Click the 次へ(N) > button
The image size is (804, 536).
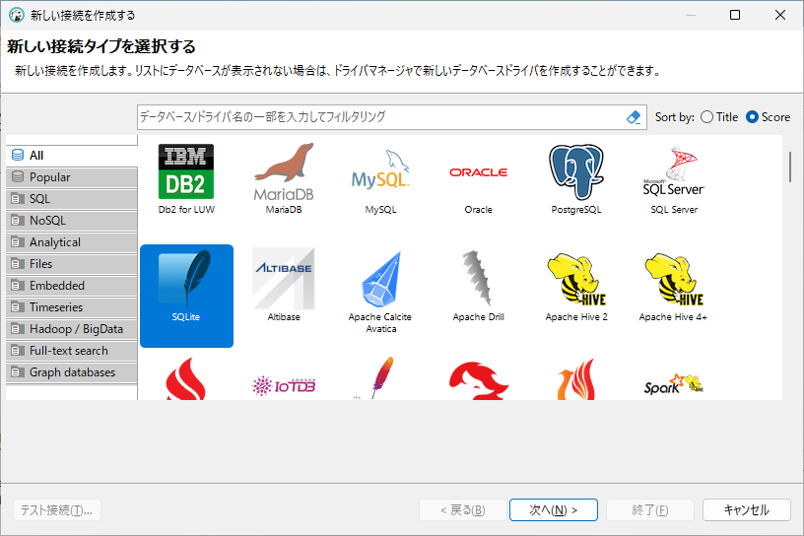[x=554, y=509]
